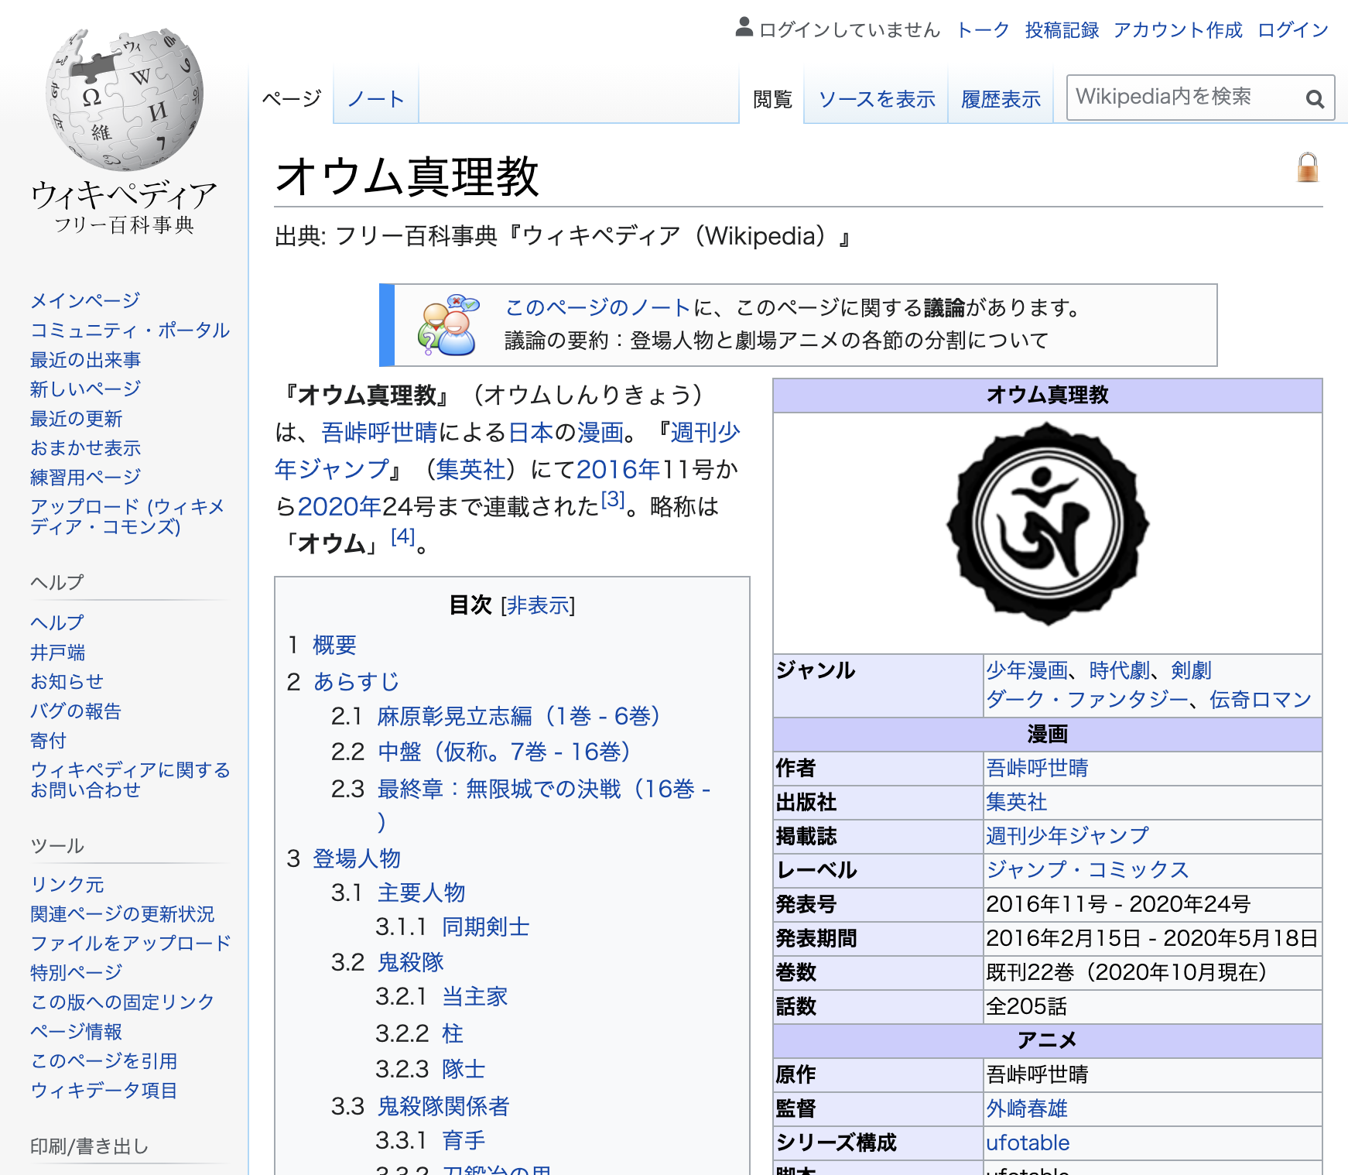The width and height of the screenshot is (1348, 1175).
Task: Jump to 同期剣士 contents entry
Action: point(486,927)
